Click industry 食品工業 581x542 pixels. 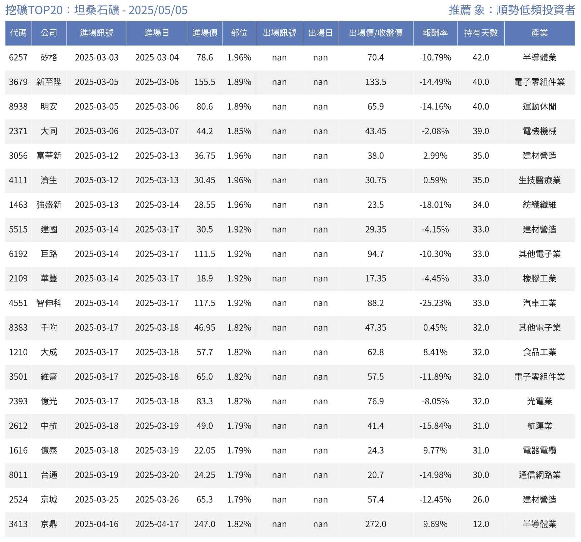(x=540, y=353)
